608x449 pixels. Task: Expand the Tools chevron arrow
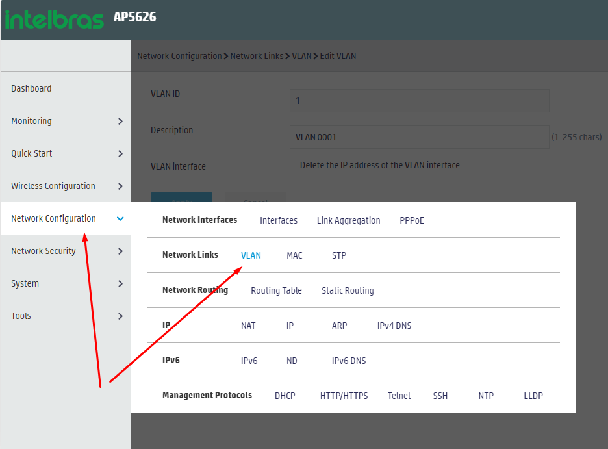point(121,316)
